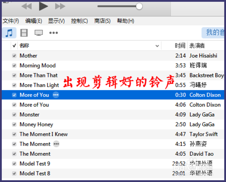Uncheck the David Tao The Moment checkbox
226x182 pixels.
14,154
